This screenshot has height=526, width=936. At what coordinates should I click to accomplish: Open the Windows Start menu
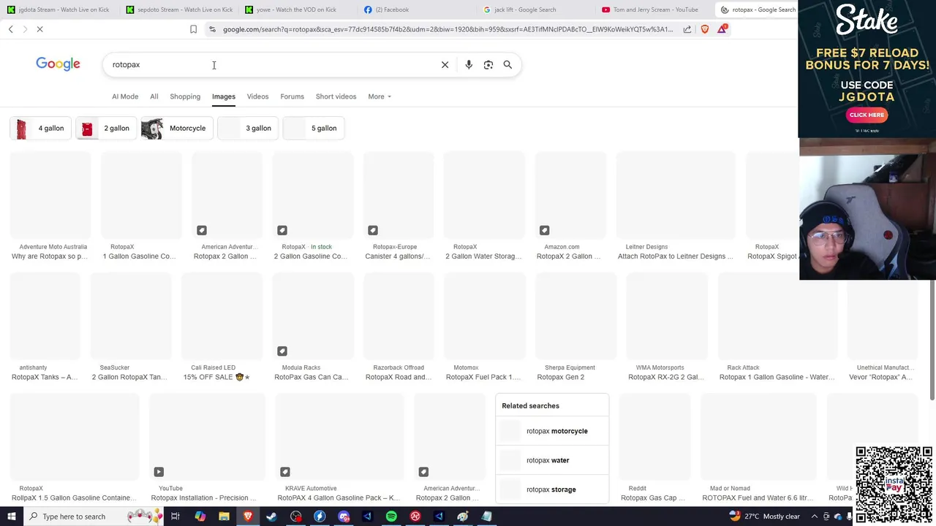click(x=11, y=517)
